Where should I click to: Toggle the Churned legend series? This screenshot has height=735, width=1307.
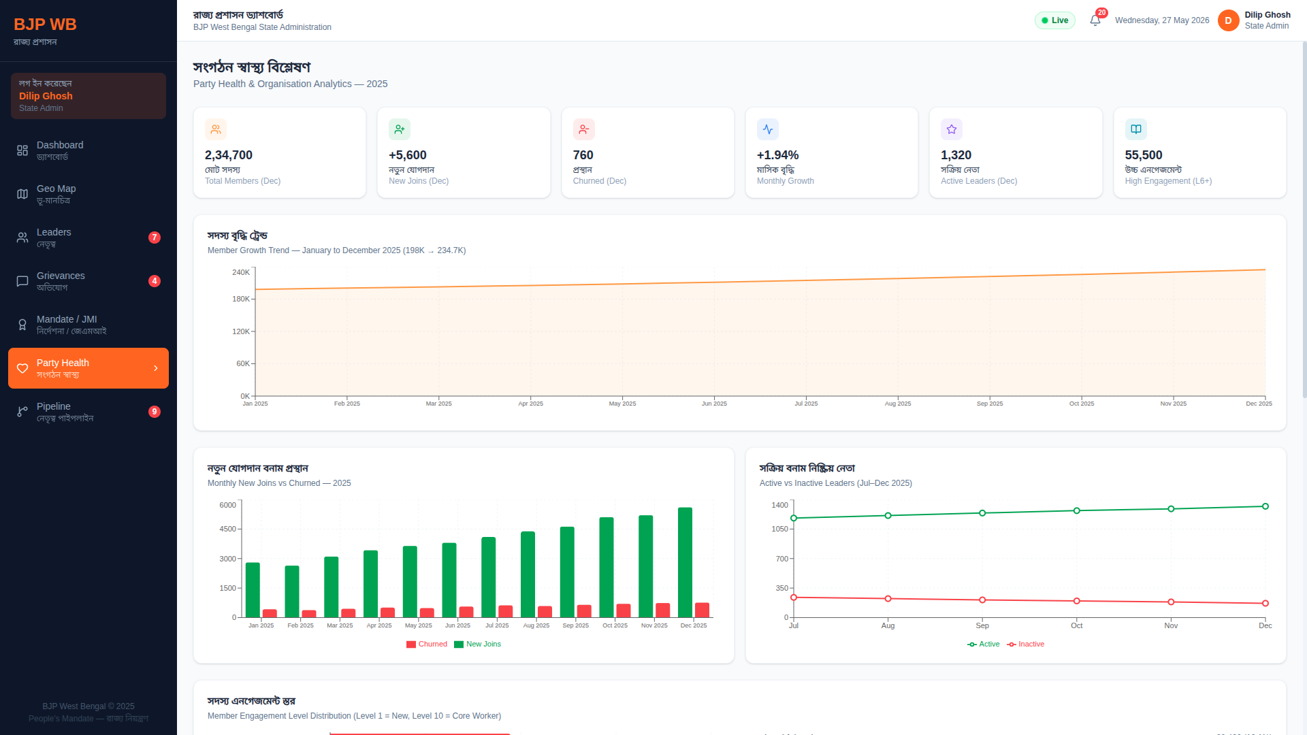(x=427, y=644)
